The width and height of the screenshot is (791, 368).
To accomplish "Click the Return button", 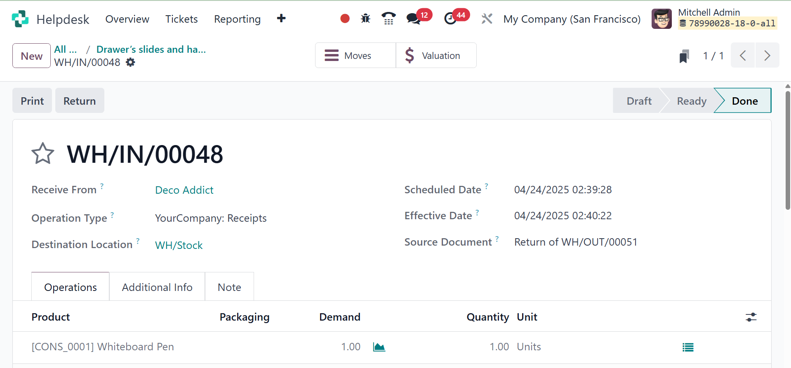I will [79, 101].
